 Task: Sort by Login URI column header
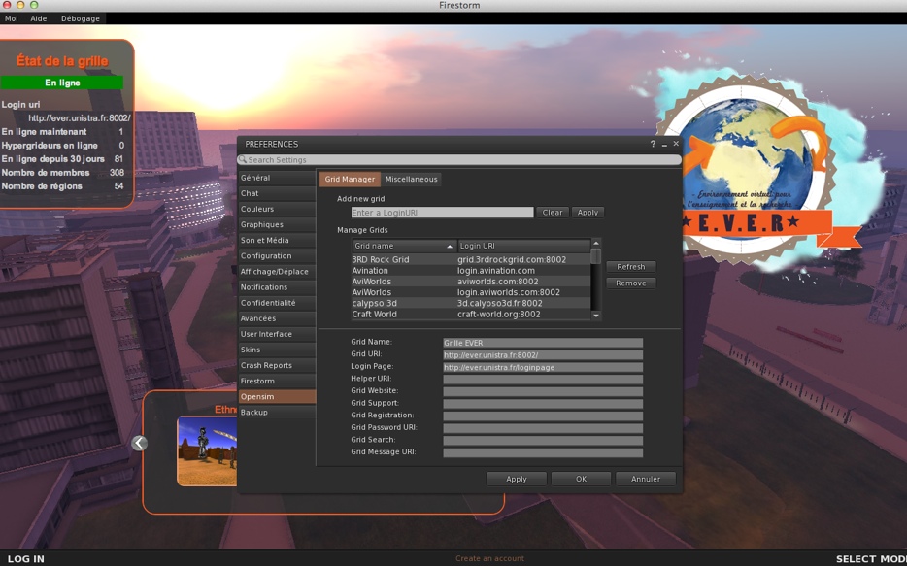coord(523,247)
